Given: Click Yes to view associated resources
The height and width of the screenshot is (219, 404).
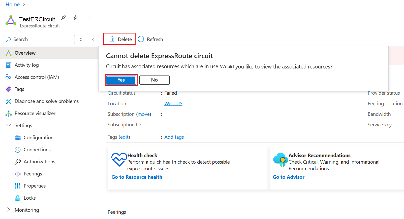Looking at the screenshot, I should pyautogui.click(x=121, y=80).
